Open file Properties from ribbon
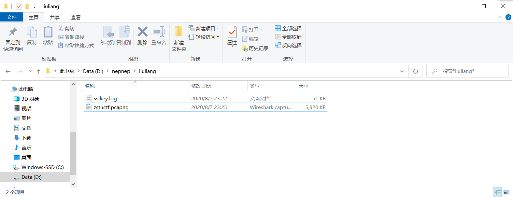The image size is (513, 197). tap(232, 33)
